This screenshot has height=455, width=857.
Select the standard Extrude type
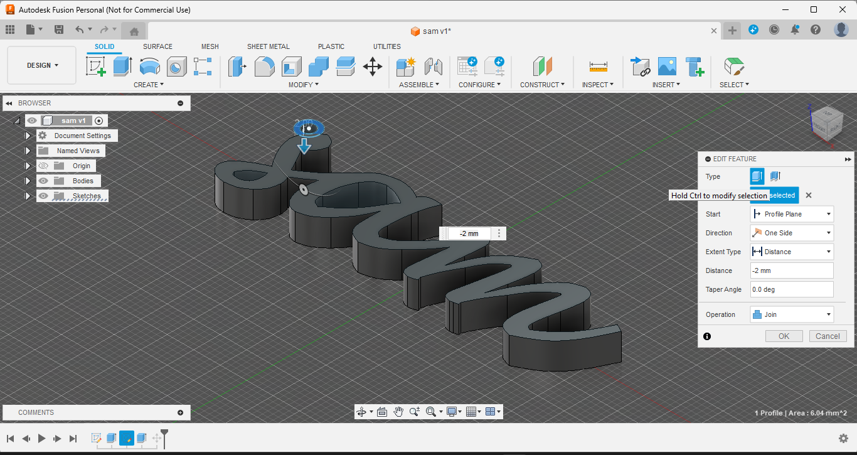pos(757,176)
